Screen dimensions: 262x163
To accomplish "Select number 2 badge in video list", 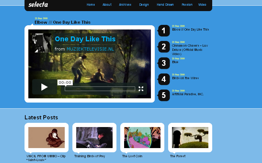I will pos(164,47).
